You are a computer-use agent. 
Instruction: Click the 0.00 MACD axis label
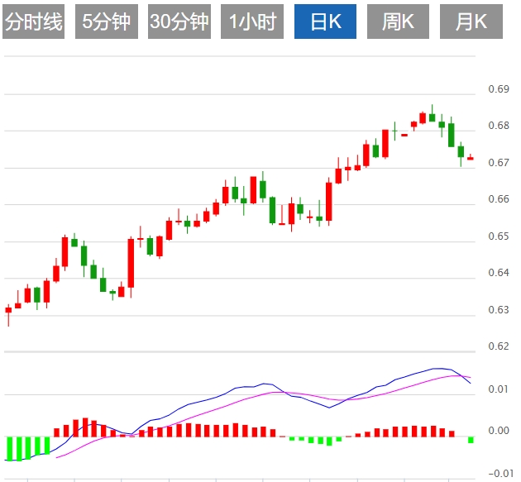pyautogui.click(x=499, y=431)
